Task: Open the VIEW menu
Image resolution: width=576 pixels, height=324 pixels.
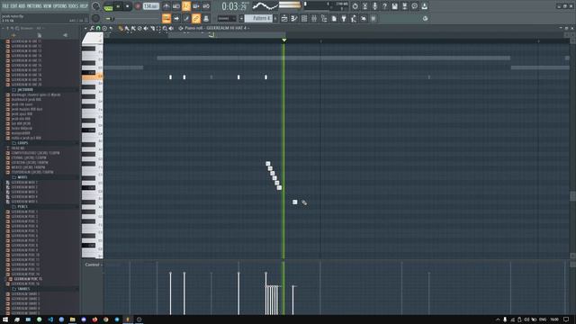Action: (x=48, y=6)
